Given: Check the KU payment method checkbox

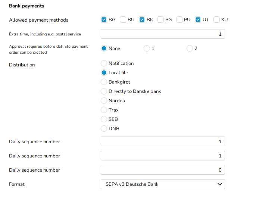Looking at the screenshot, I should click(216, 20).
